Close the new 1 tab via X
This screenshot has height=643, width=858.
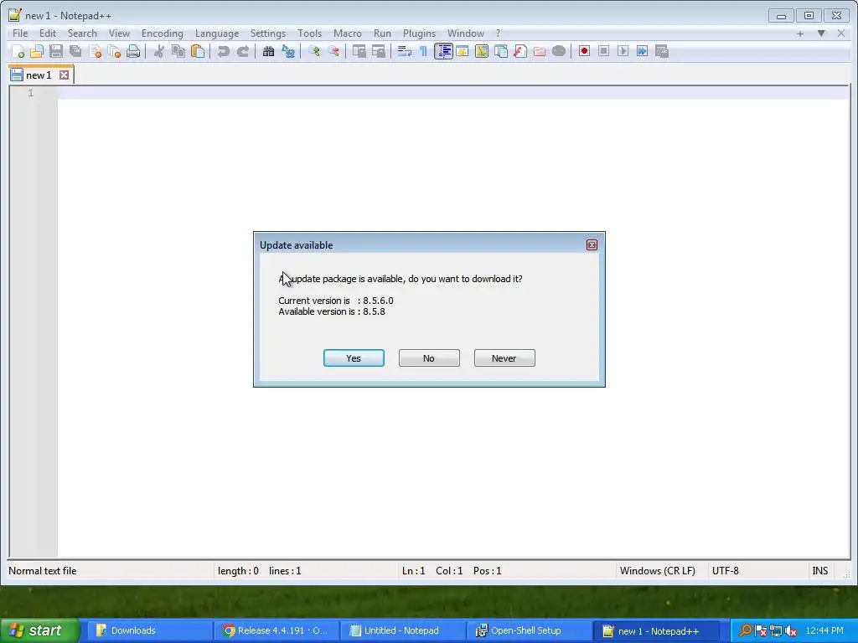[x=64, y=75]
